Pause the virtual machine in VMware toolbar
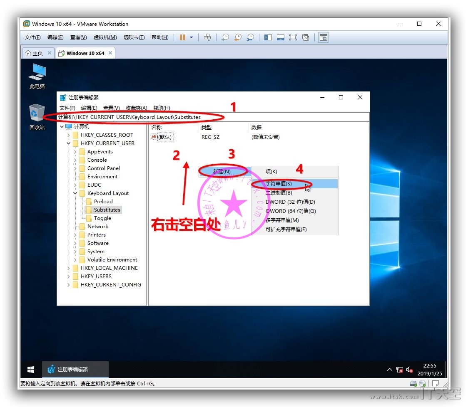This screenshot has width=468, height=407. pos(182,37)
